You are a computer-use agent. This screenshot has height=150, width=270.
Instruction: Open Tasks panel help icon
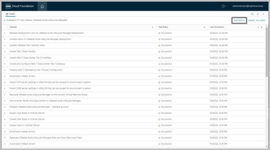(252, 14)
